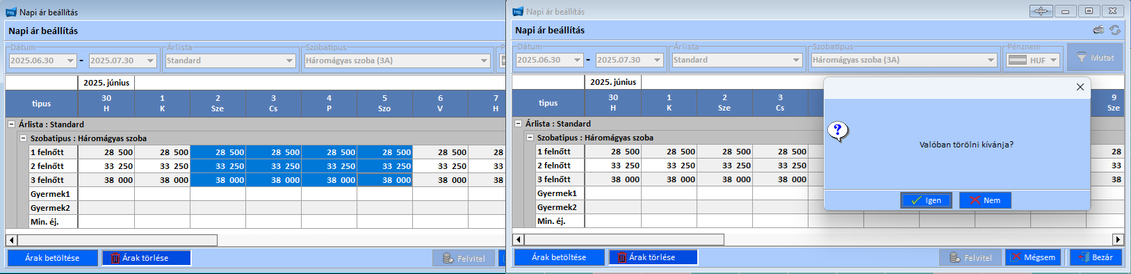1131x274 pixels.
Task: Collapse Árlista : Standard group in right window
Action: click(519, 124)
